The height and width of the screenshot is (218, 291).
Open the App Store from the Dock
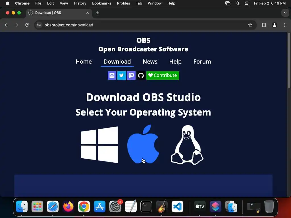(99, 206)
